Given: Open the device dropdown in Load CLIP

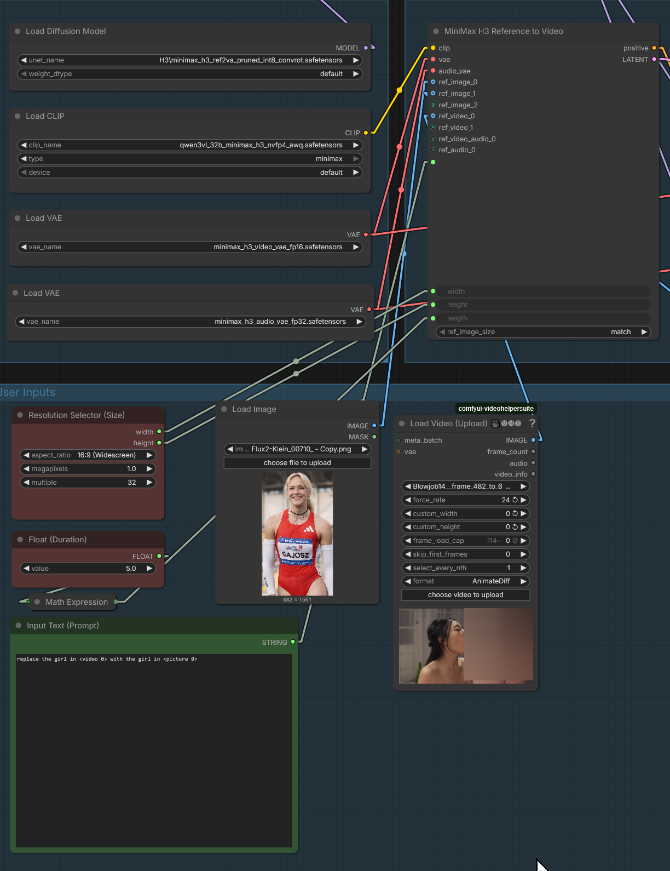Looking at the screenshot, I should pyautogui.click(x=190, y=173).
